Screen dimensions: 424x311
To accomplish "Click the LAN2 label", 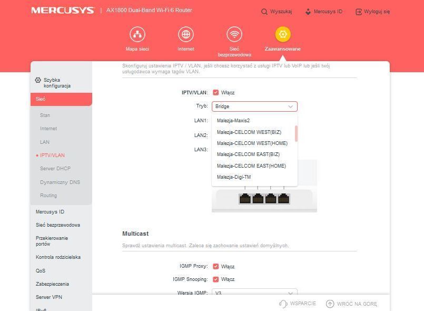I will [201, 135].
